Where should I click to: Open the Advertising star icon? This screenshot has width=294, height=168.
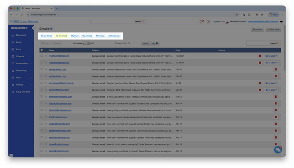pyautogui.click(x=13, y=71)
